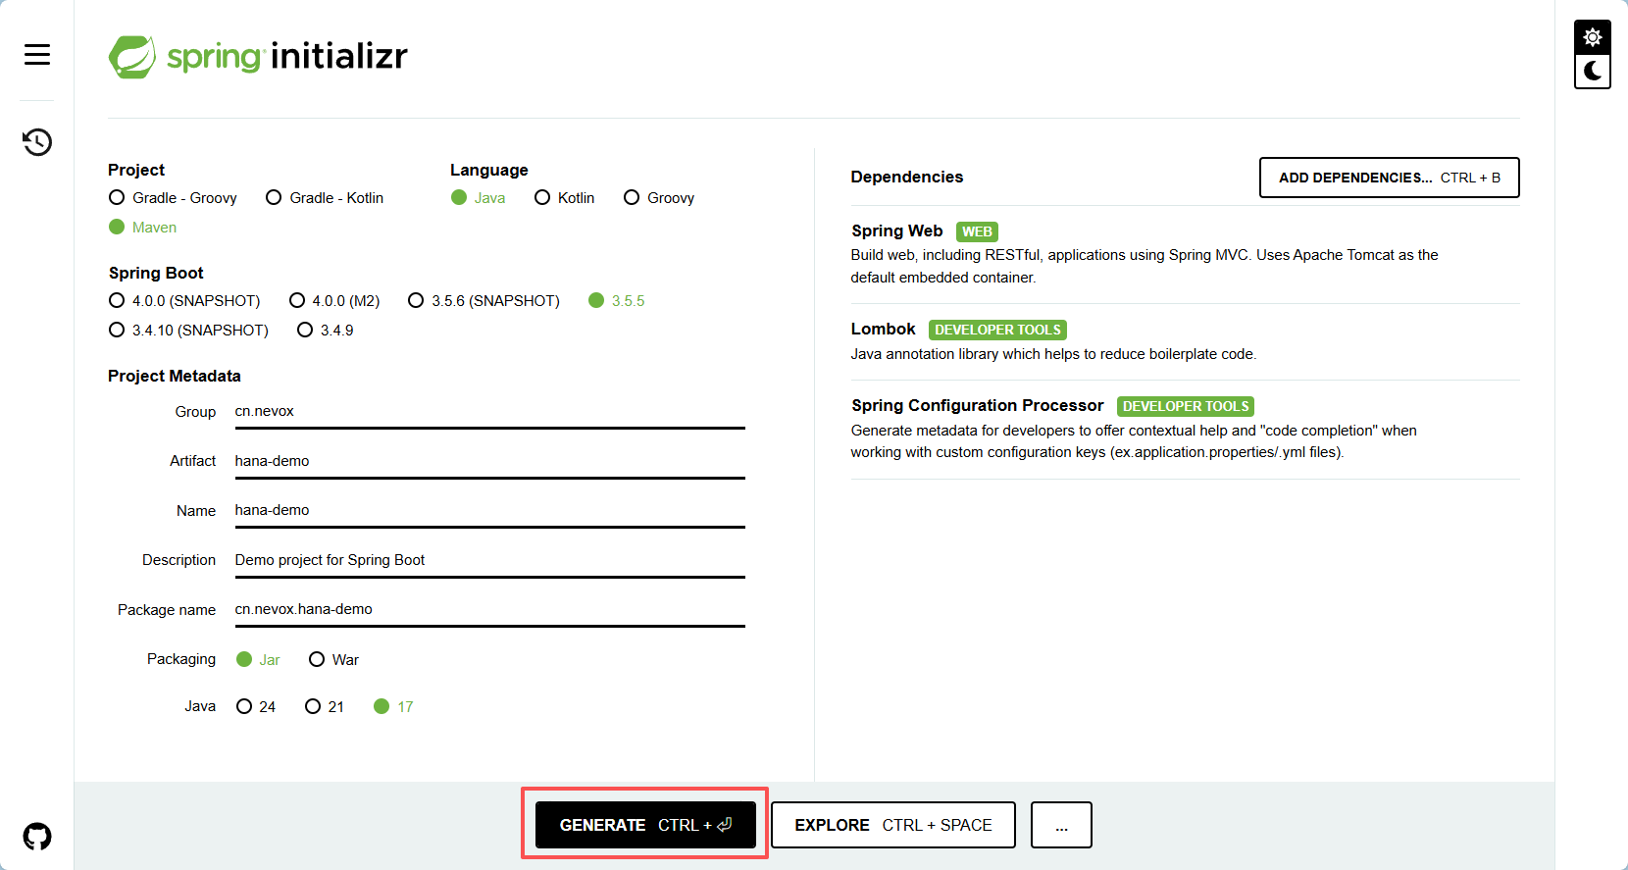Select Spring Boot 3.5.6 (SNAPSHOT)
The image size is (1628, 870).
tap(484, 301)
